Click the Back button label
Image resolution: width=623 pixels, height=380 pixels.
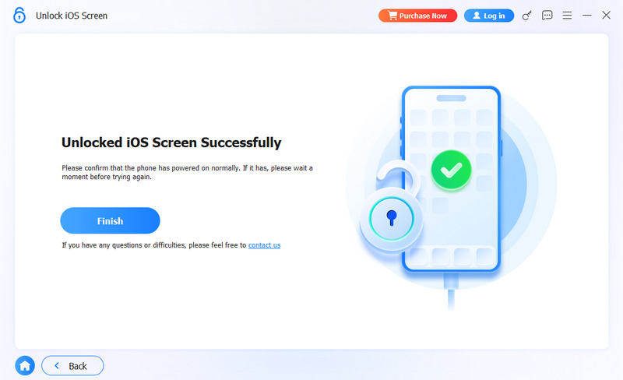78,366
